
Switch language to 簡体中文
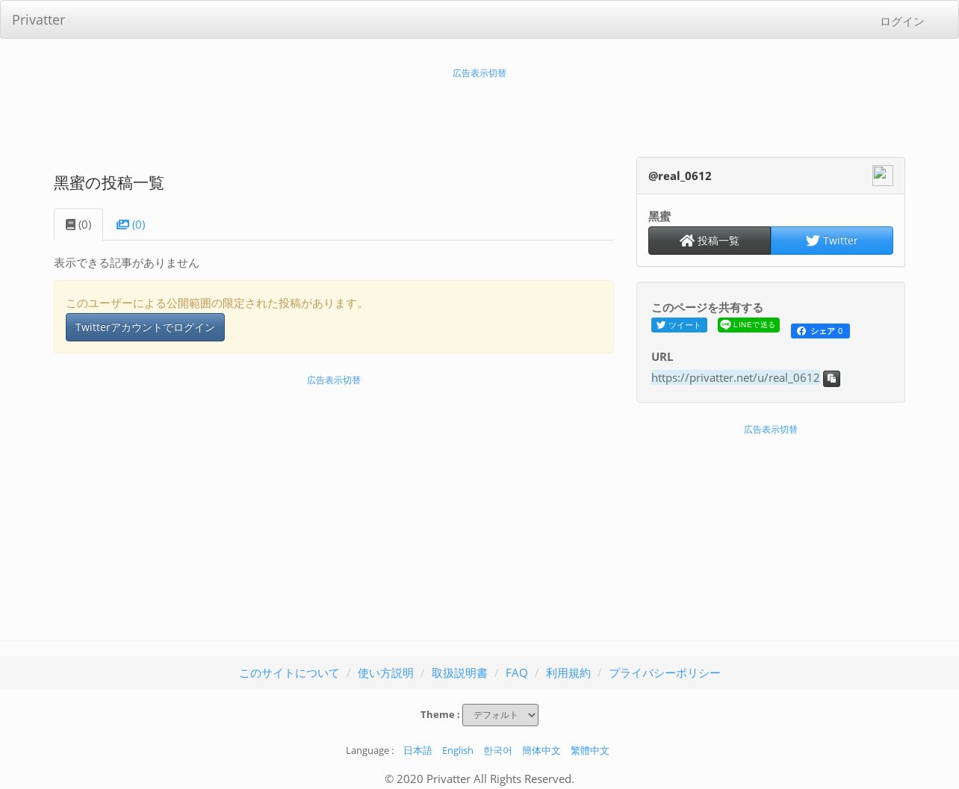coord(541,751)
